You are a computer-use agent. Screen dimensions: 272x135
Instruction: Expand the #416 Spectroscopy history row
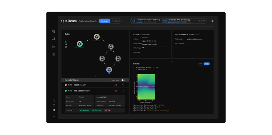[x=123, y=85]
